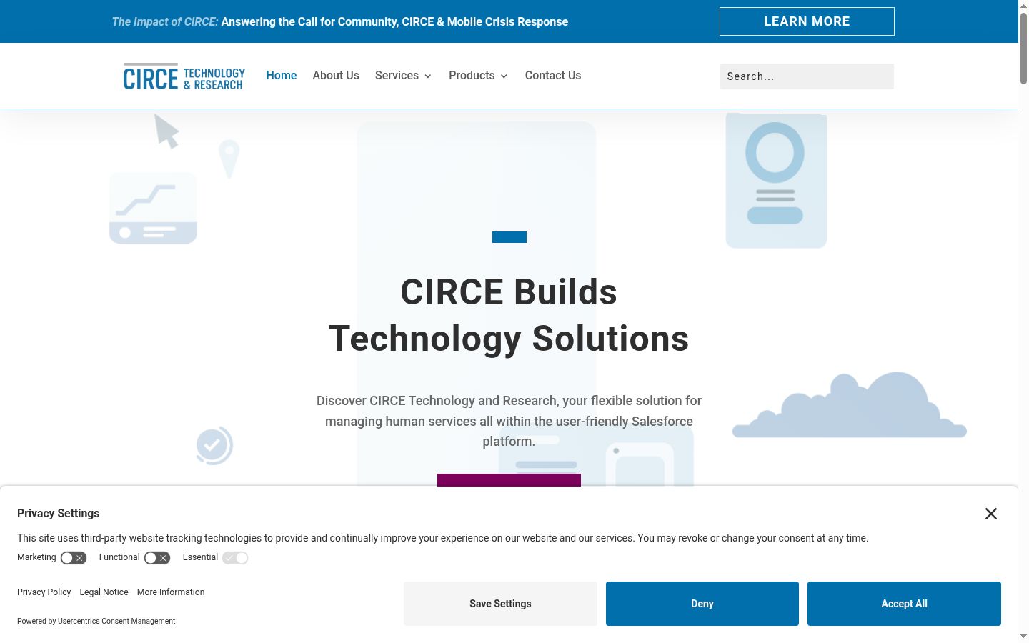Click the 'Discover CIRCE Technology and Research' paragraph
This screenshot has width=1029, height=643.
(509, 421)
